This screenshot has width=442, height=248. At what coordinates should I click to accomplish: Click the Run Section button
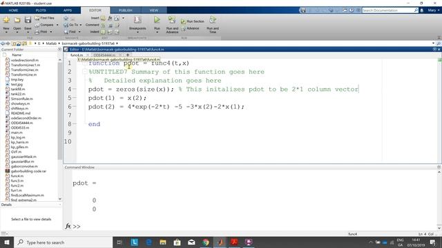(193, 21)
